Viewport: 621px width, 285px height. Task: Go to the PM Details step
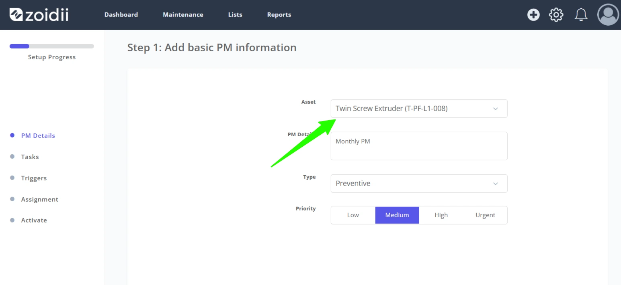tap(38, 135)
